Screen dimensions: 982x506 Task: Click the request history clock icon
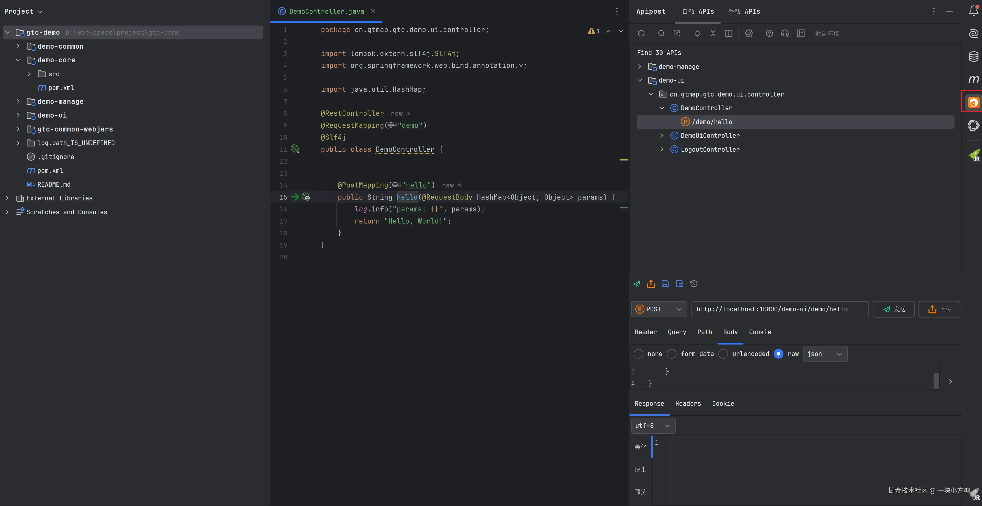[x=694, y=284]
